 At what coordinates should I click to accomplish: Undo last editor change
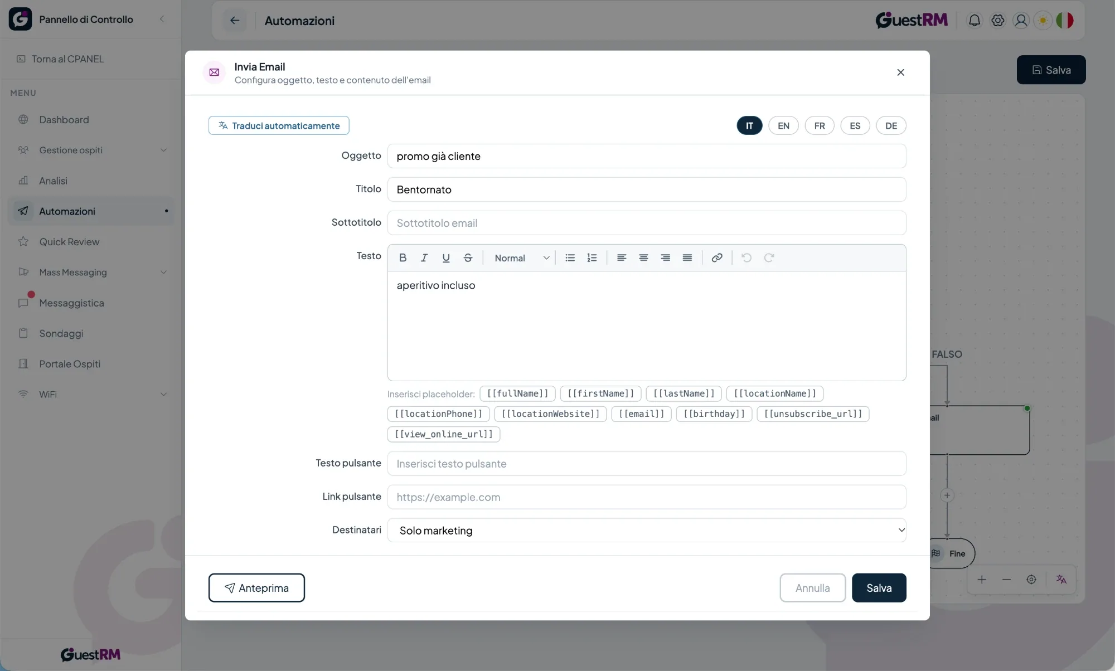click(x=746, y=257)
